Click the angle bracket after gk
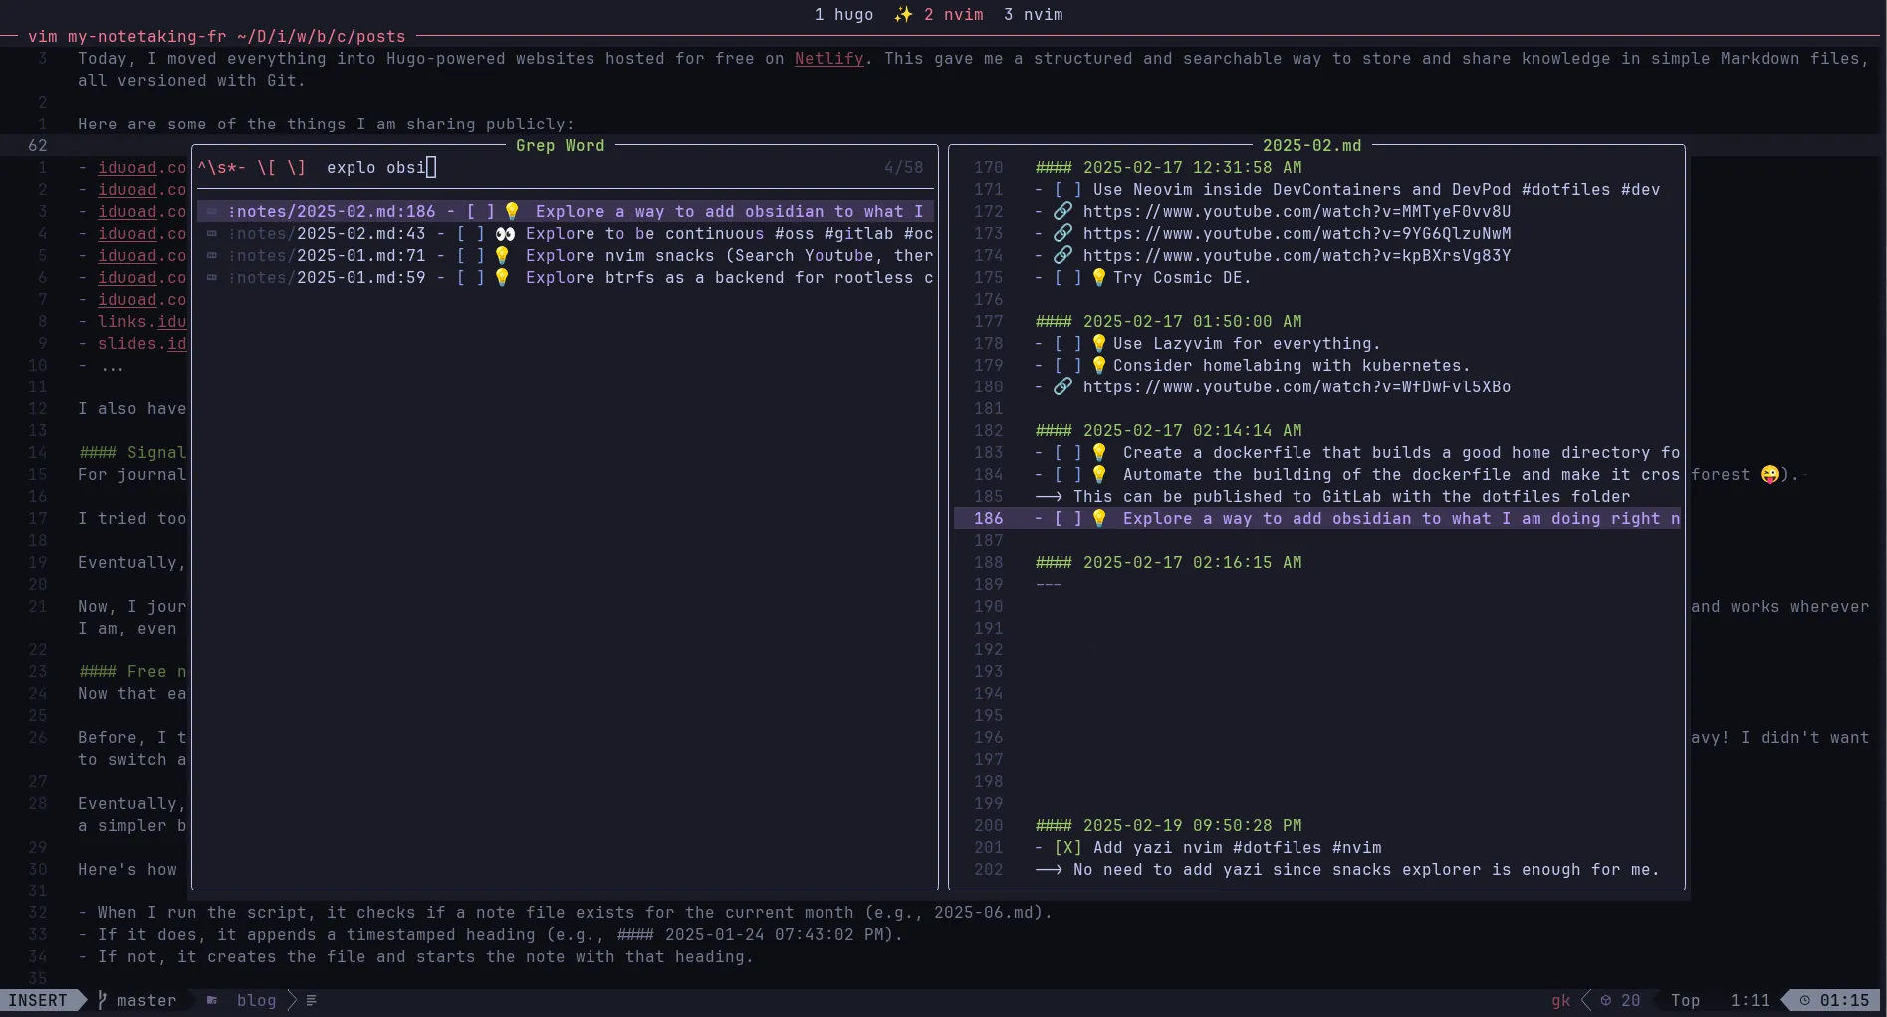The height and width of the screenshot is (1017, 1887). tap(1586, 1000)
